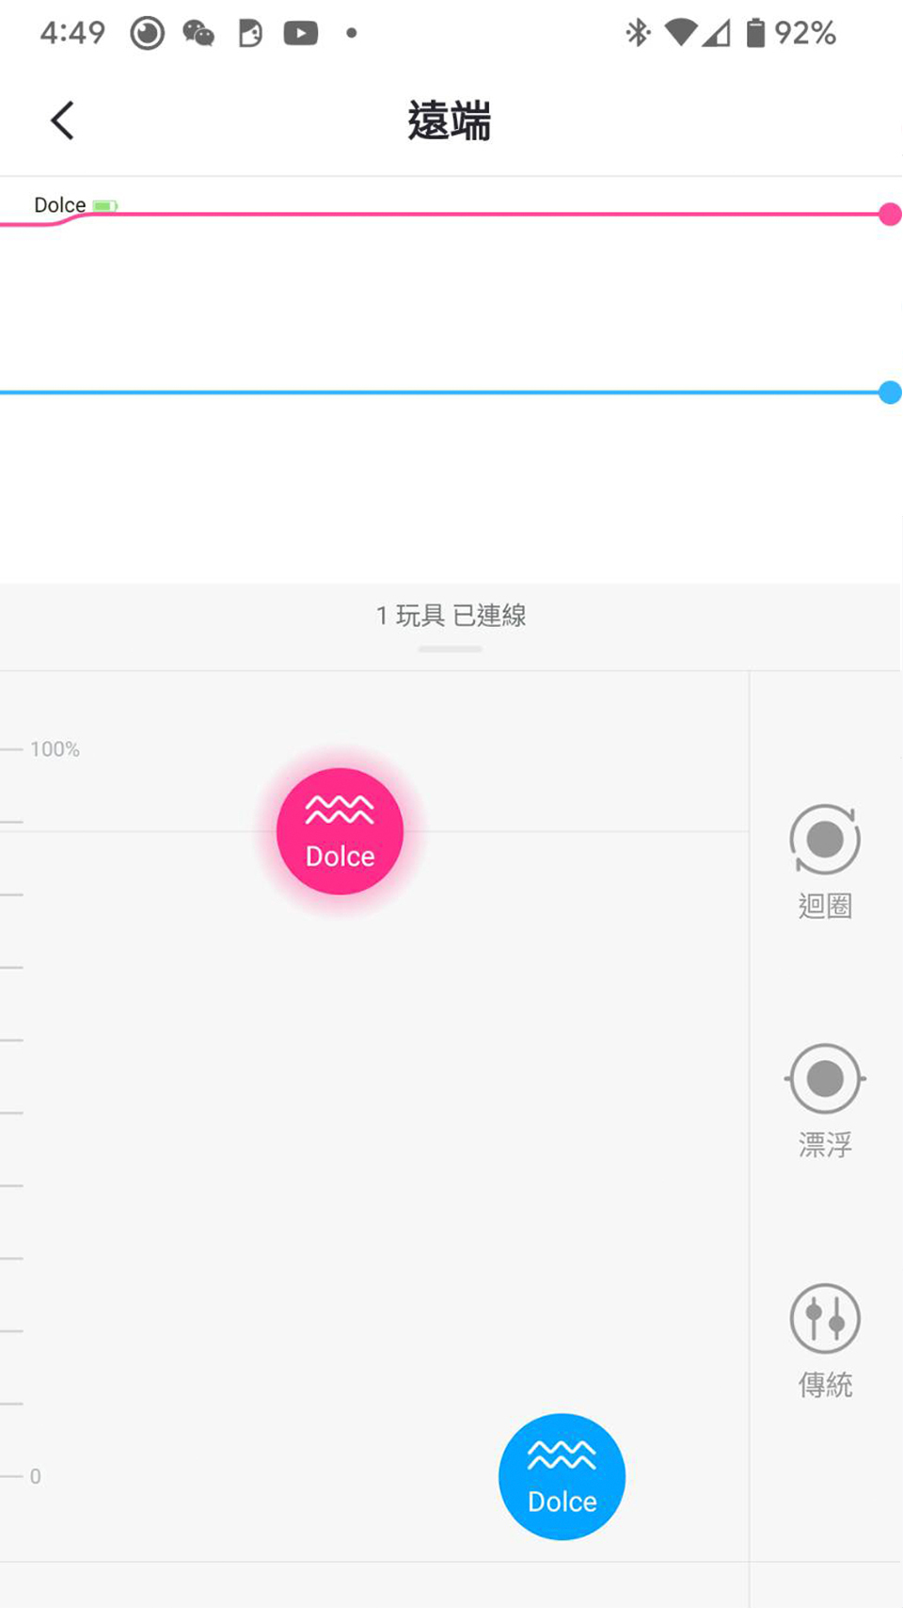Screen dimensions: 903x1608
Task: Tap the cellular signal status icon
Action: click(717, 34)
